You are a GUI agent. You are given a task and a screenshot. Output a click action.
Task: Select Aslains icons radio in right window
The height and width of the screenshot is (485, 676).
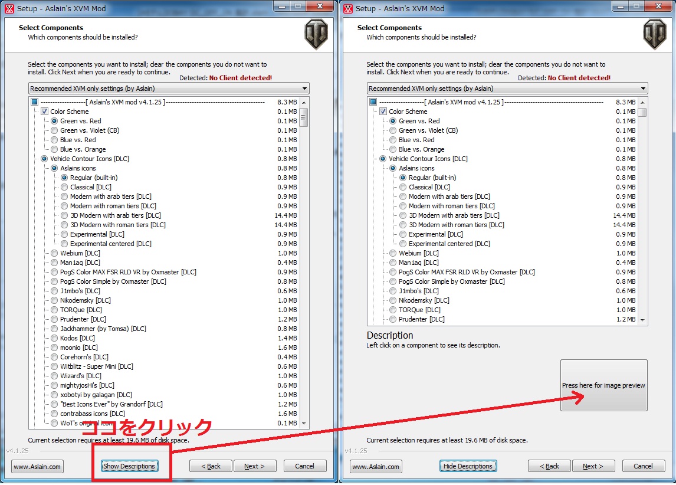(x=393, y=168)
